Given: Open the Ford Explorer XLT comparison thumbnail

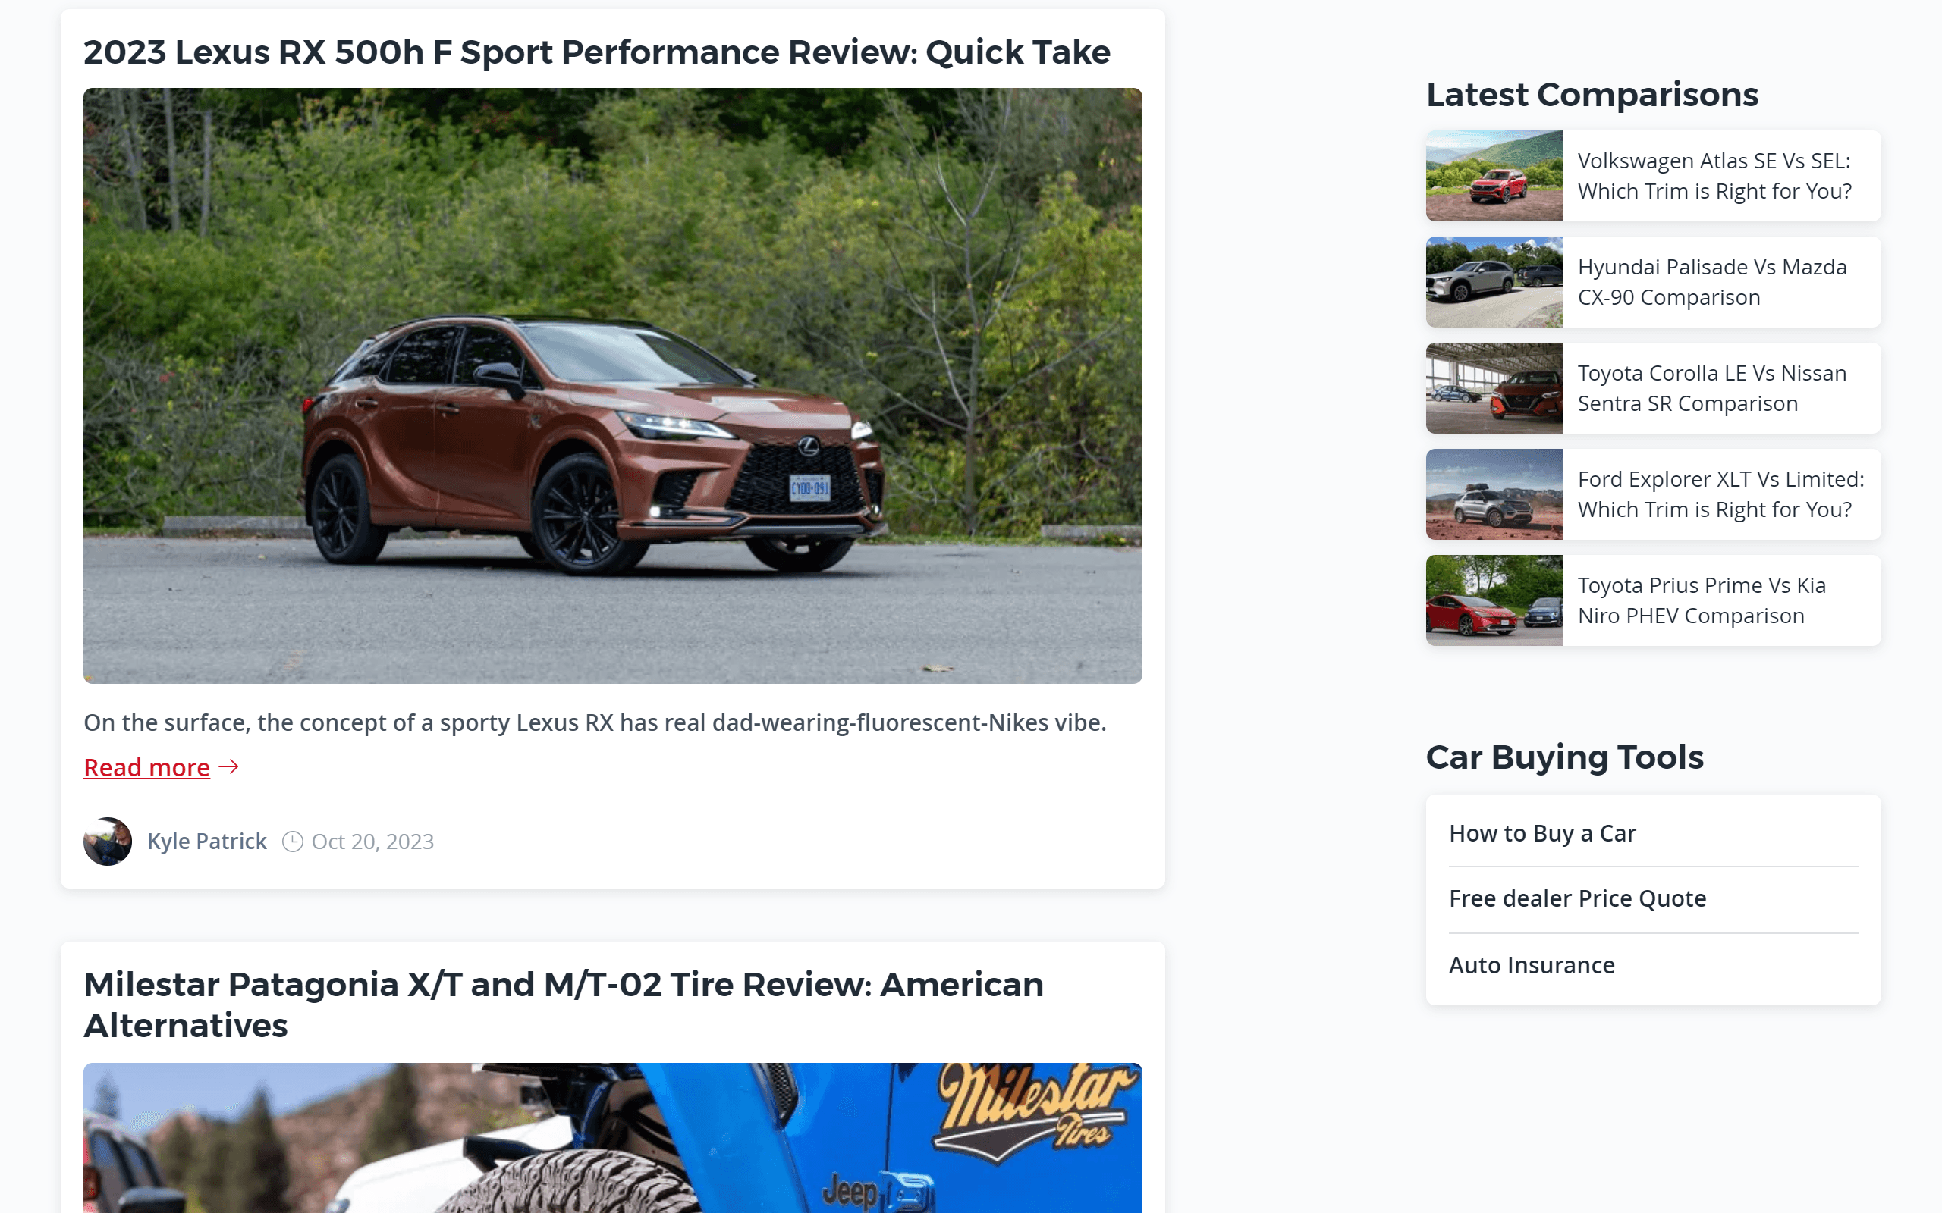Looking at the screenshot, I should tap(1494, 494).
